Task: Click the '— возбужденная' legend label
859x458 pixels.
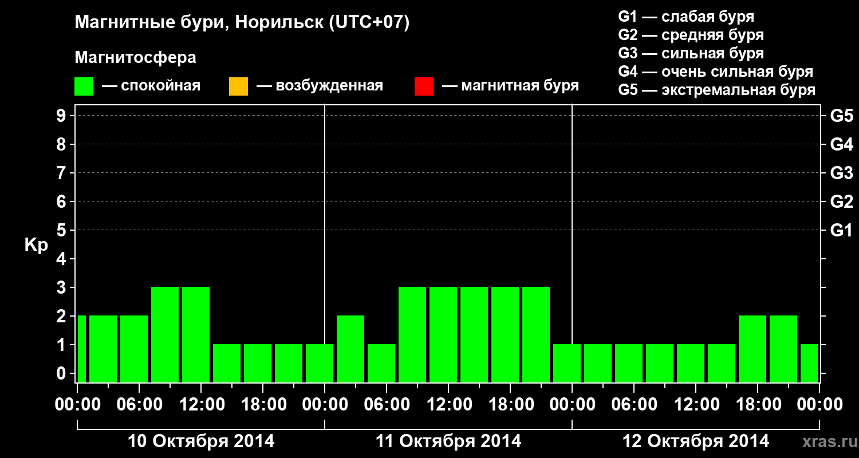Action: [x=320, y=86]
